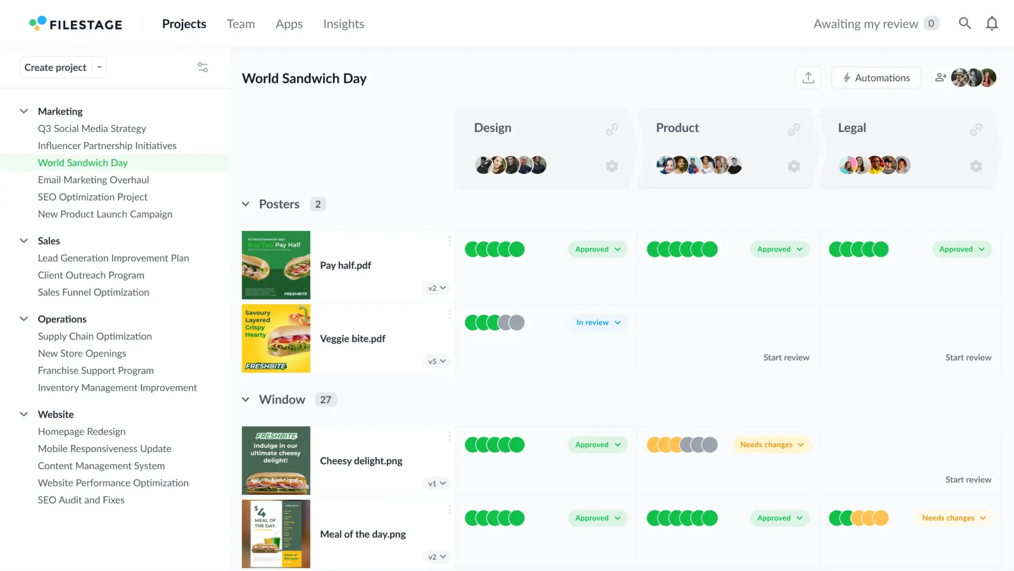Open version dropdown for Veggie bite.pdf
Screen dimensions: 1014x571
click(x=437, y=361)
